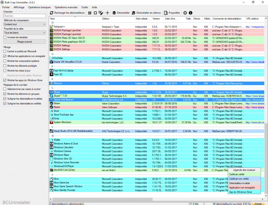Open the notepad-plus URL link
This screenshot has width=268, height=205.
coord(255,27)
